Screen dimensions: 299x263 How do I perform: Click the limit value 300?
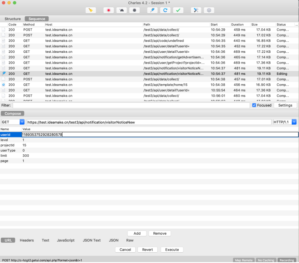(26, 156)
